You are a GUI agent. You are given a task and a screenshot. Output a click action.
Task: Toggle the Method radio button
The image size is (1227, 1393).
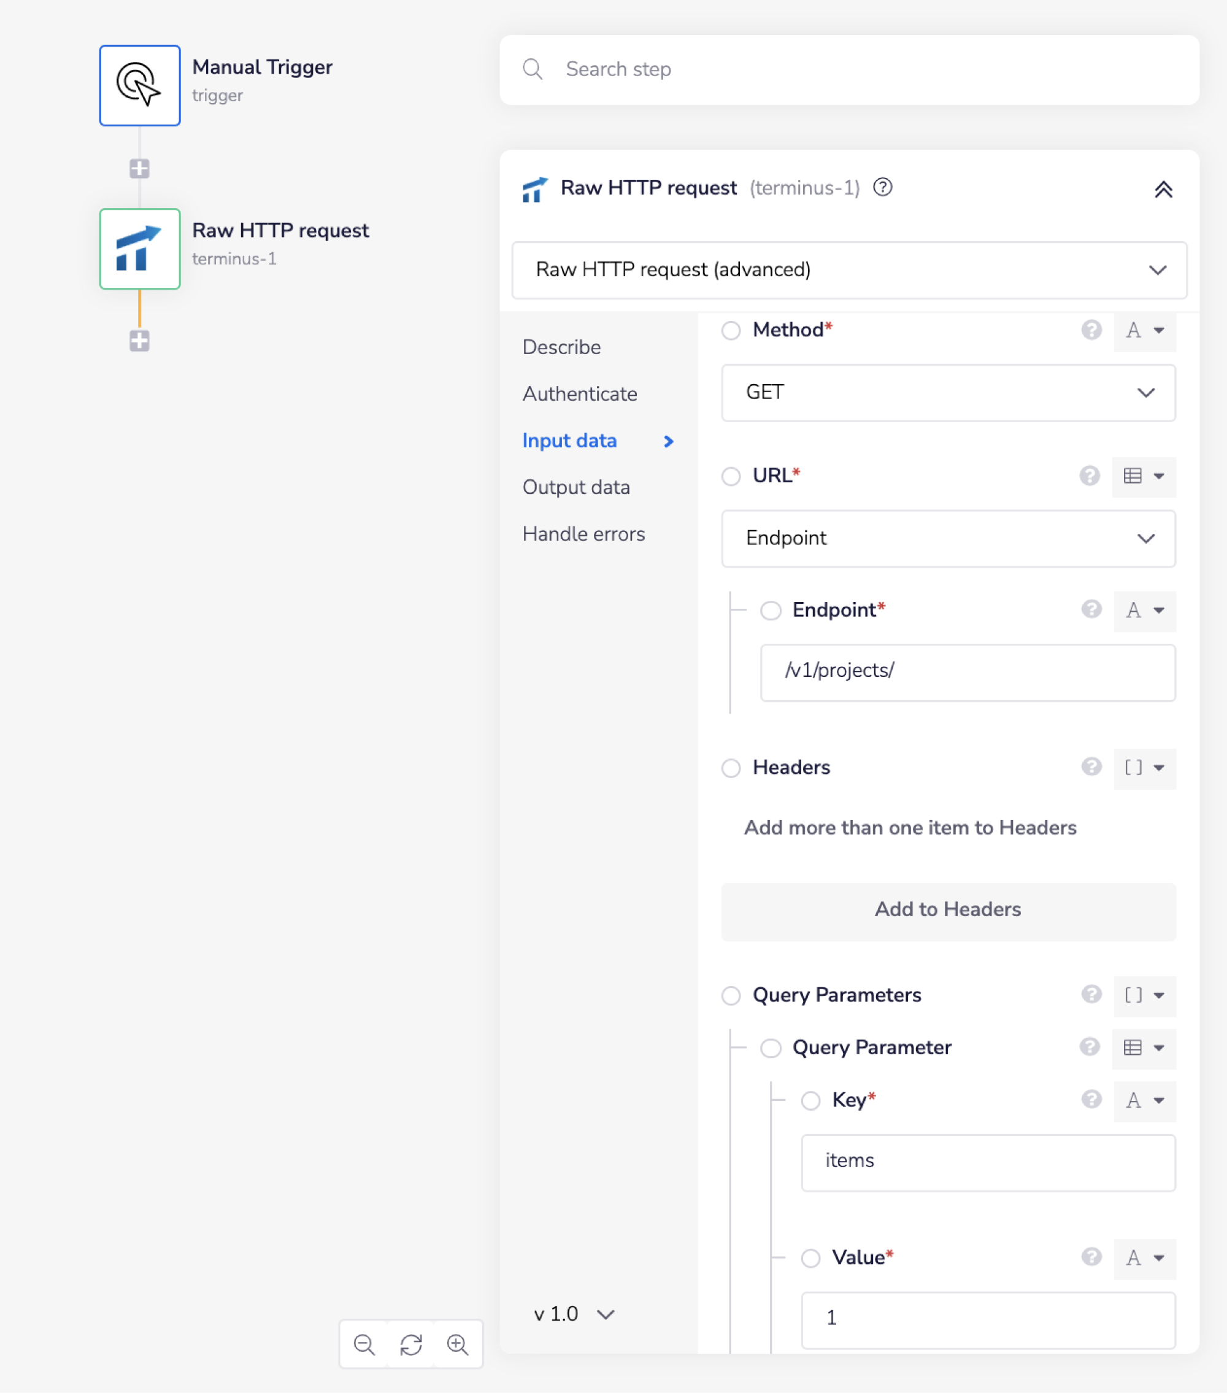[731, 331]
